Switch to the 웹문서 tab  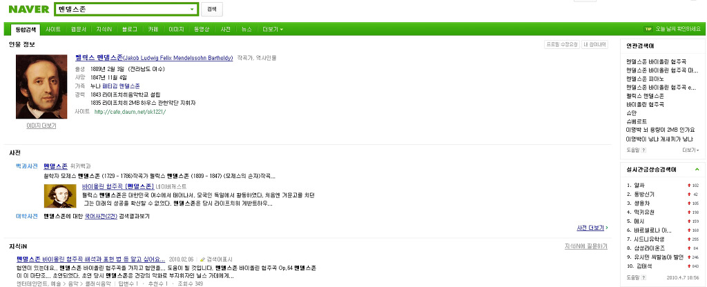[x=79, y=29]
